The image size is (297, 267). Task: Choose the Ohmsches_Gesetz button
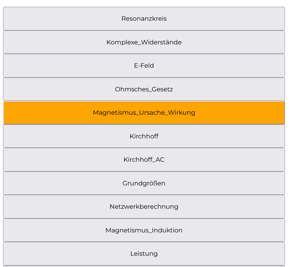click(x=144, y=89)
